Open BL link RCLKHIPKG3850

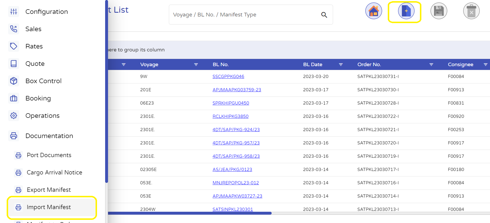[230, 116]
